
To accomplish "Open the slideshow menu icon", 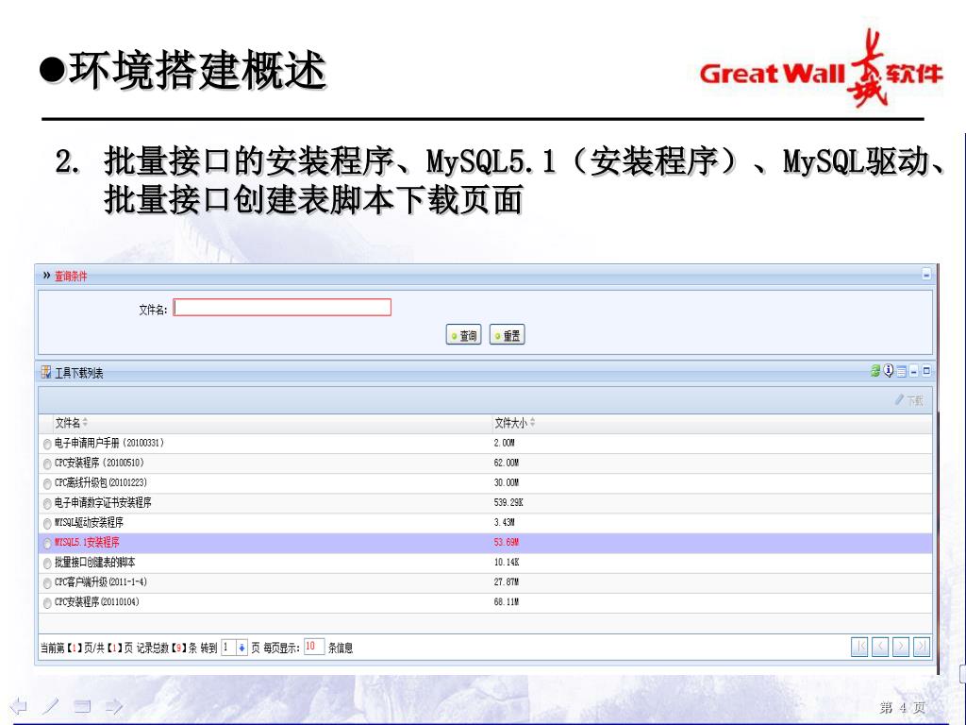I will point(83,706).
